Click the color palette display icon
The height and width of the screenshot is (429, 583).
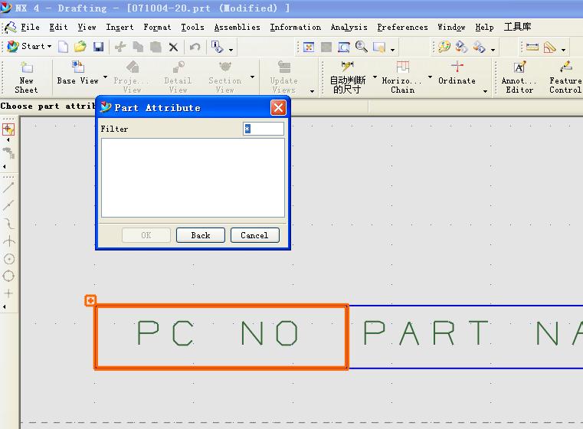[x=444, y=47]
